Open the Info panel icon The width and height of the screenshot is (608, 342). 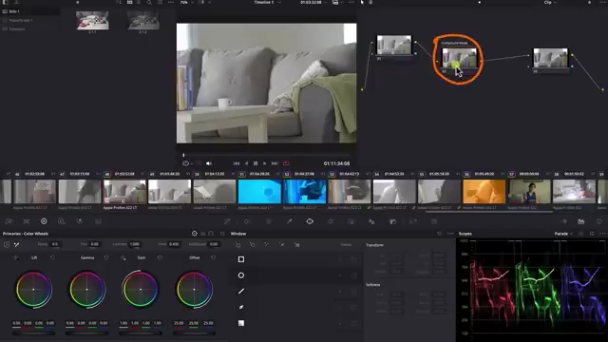click(x=599, y=221)
